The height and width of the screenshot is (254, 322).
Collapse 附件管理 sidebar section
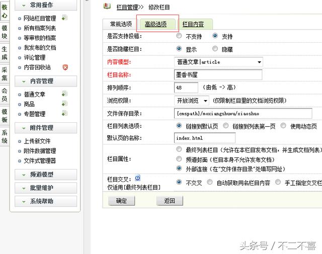point(46,128)
